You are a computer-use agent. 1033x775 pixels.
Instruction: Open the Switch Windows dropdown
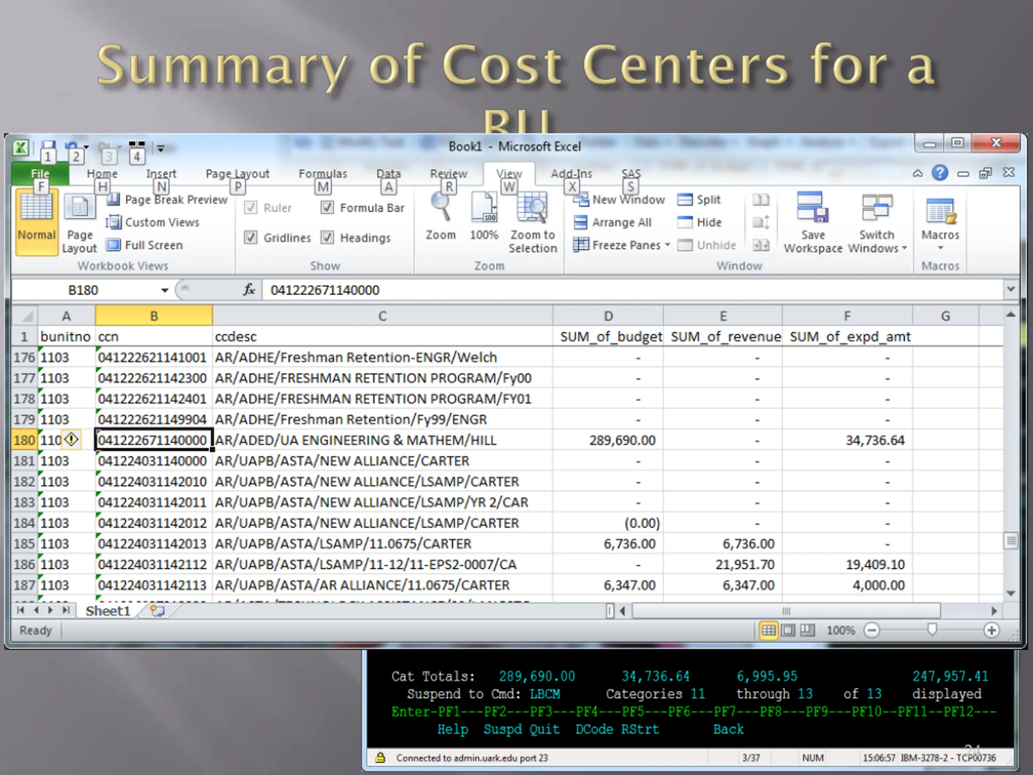click(x=877, y=222)
